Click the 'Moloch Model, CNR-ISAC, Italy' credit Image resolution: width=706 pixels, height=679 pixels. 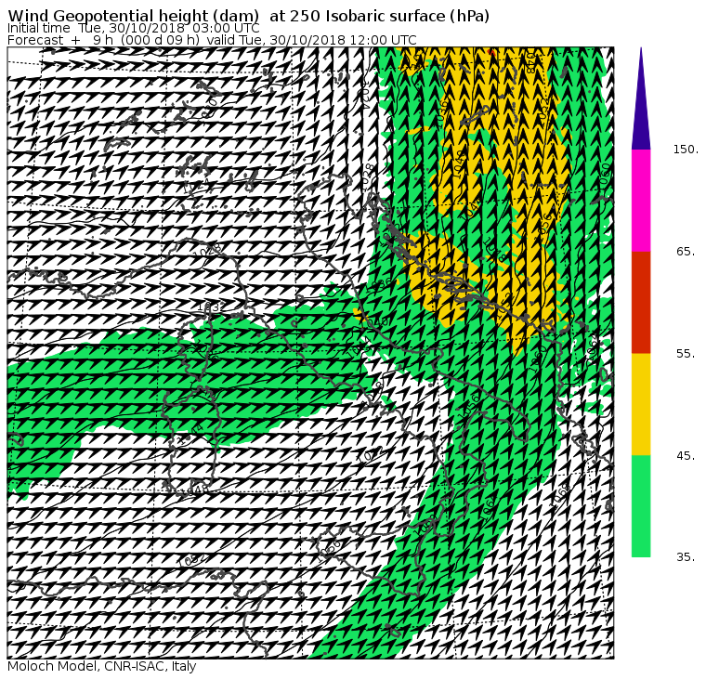102,667
